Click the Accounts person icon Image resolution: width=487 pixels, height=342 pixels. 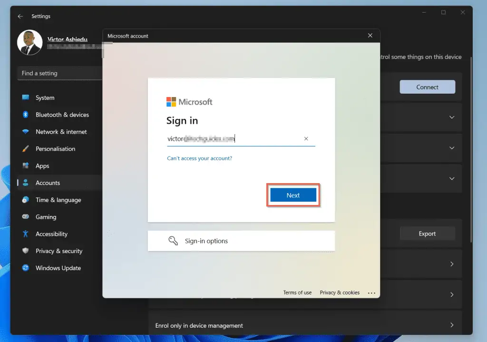[x=26, y=183]
